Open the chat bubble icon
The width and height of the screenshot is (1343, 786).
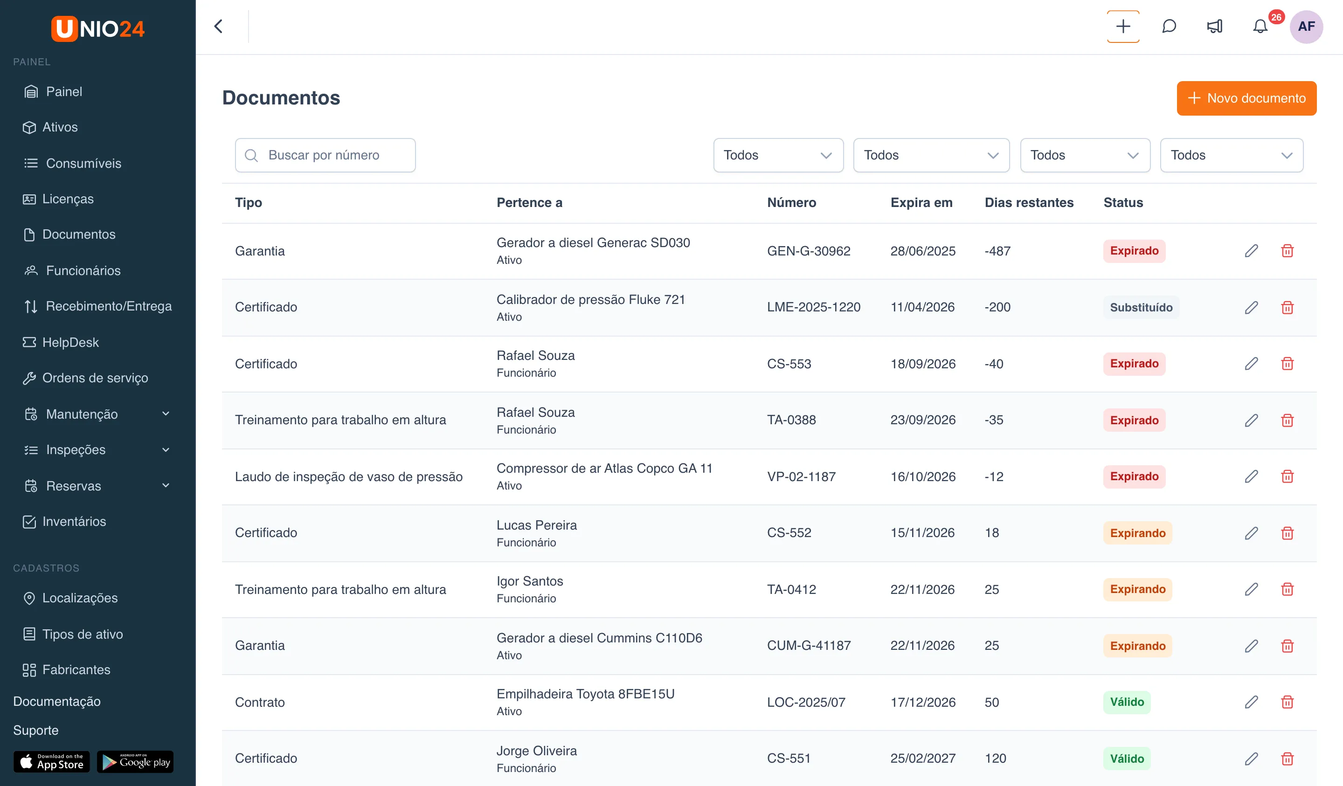1169,26
